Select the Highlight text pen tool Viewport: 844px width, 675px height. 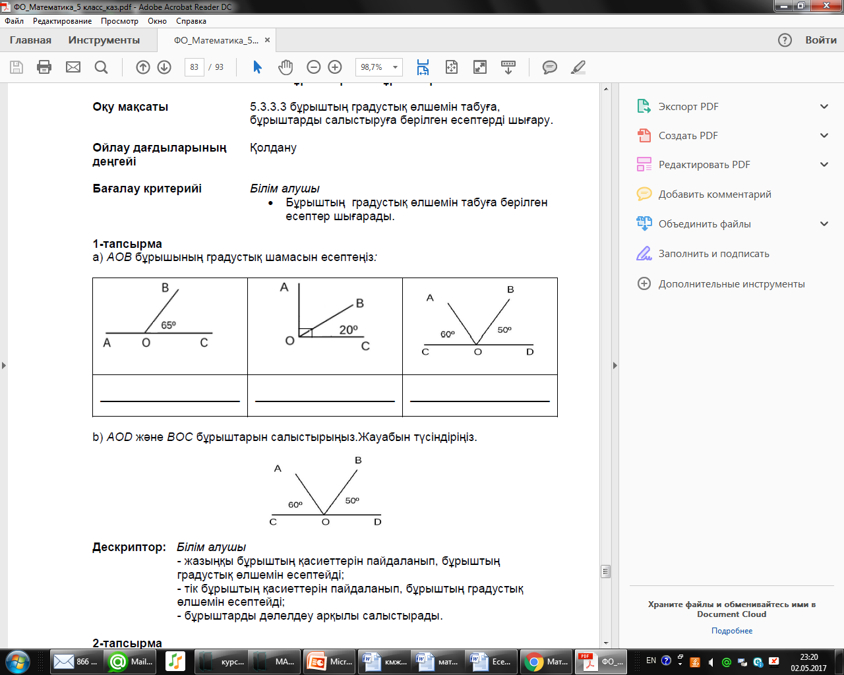(578, 67)
